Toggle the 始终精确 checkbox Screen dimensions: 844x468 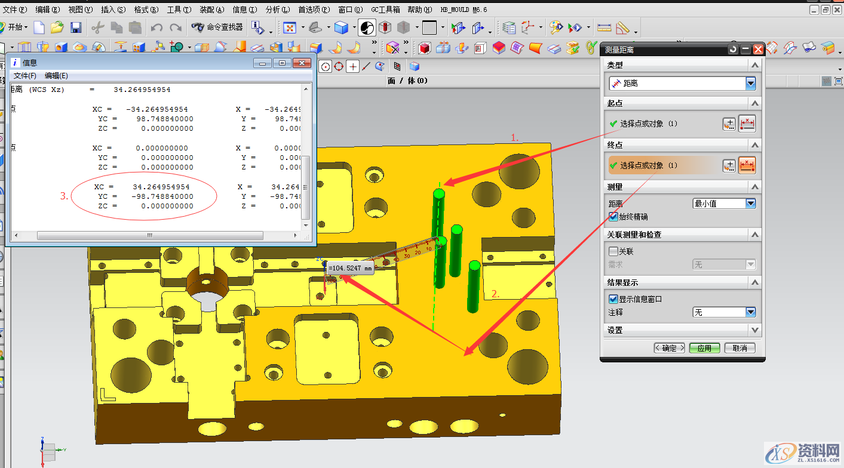(x=613, y=216)
